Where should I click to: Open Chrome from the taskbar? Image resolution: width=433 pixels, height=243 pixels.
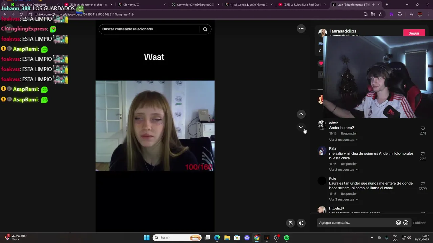tap(257, 238)
